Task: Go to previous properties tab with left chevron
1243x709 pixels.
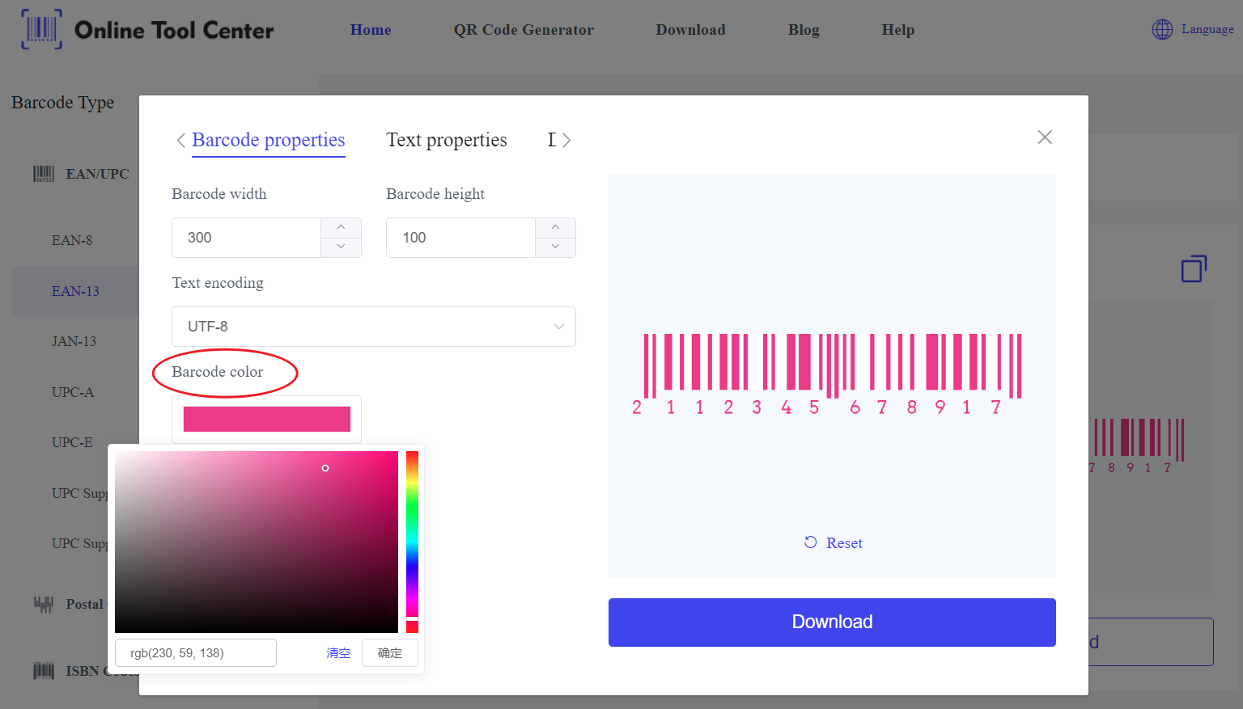Action: click(x=180, y=141)
